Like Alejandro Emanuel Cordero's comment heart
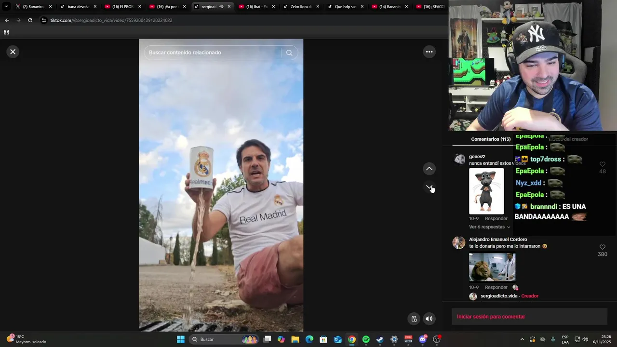The width and height of the screenshot is (617, 347). (x=602, y=247)
